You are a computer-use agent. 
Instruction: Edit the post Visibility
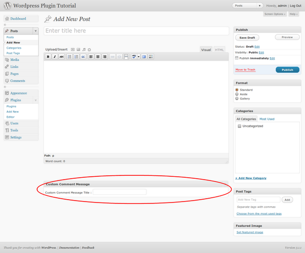click(261, 52)
